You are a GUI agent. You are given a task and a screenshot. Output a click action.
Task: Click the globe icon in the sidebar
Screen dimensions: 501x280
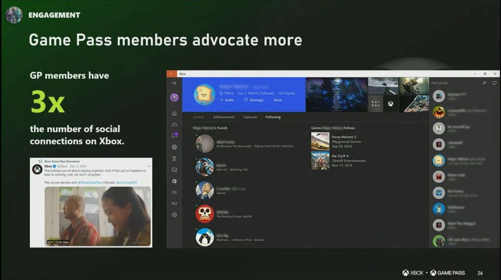click(x=174, y=147)
